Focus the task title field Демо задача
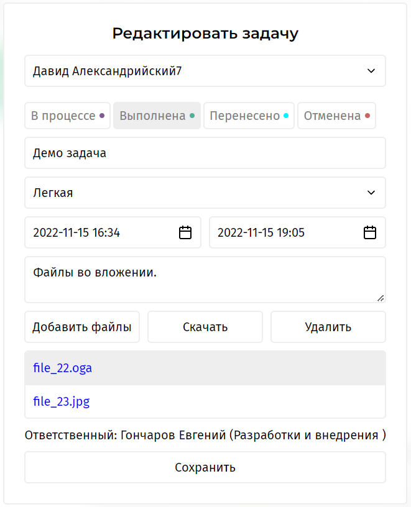Screen dimensions: 411x507 tap(205, 153)
